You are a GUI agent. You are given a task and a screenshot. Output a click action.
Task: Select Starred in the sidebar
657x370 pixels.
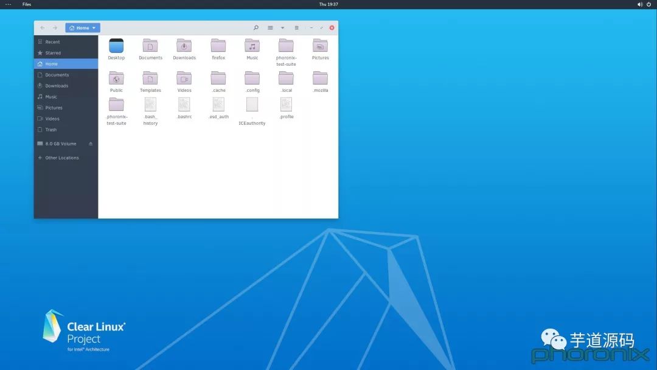pyautogui.click(x=52, y=52)
